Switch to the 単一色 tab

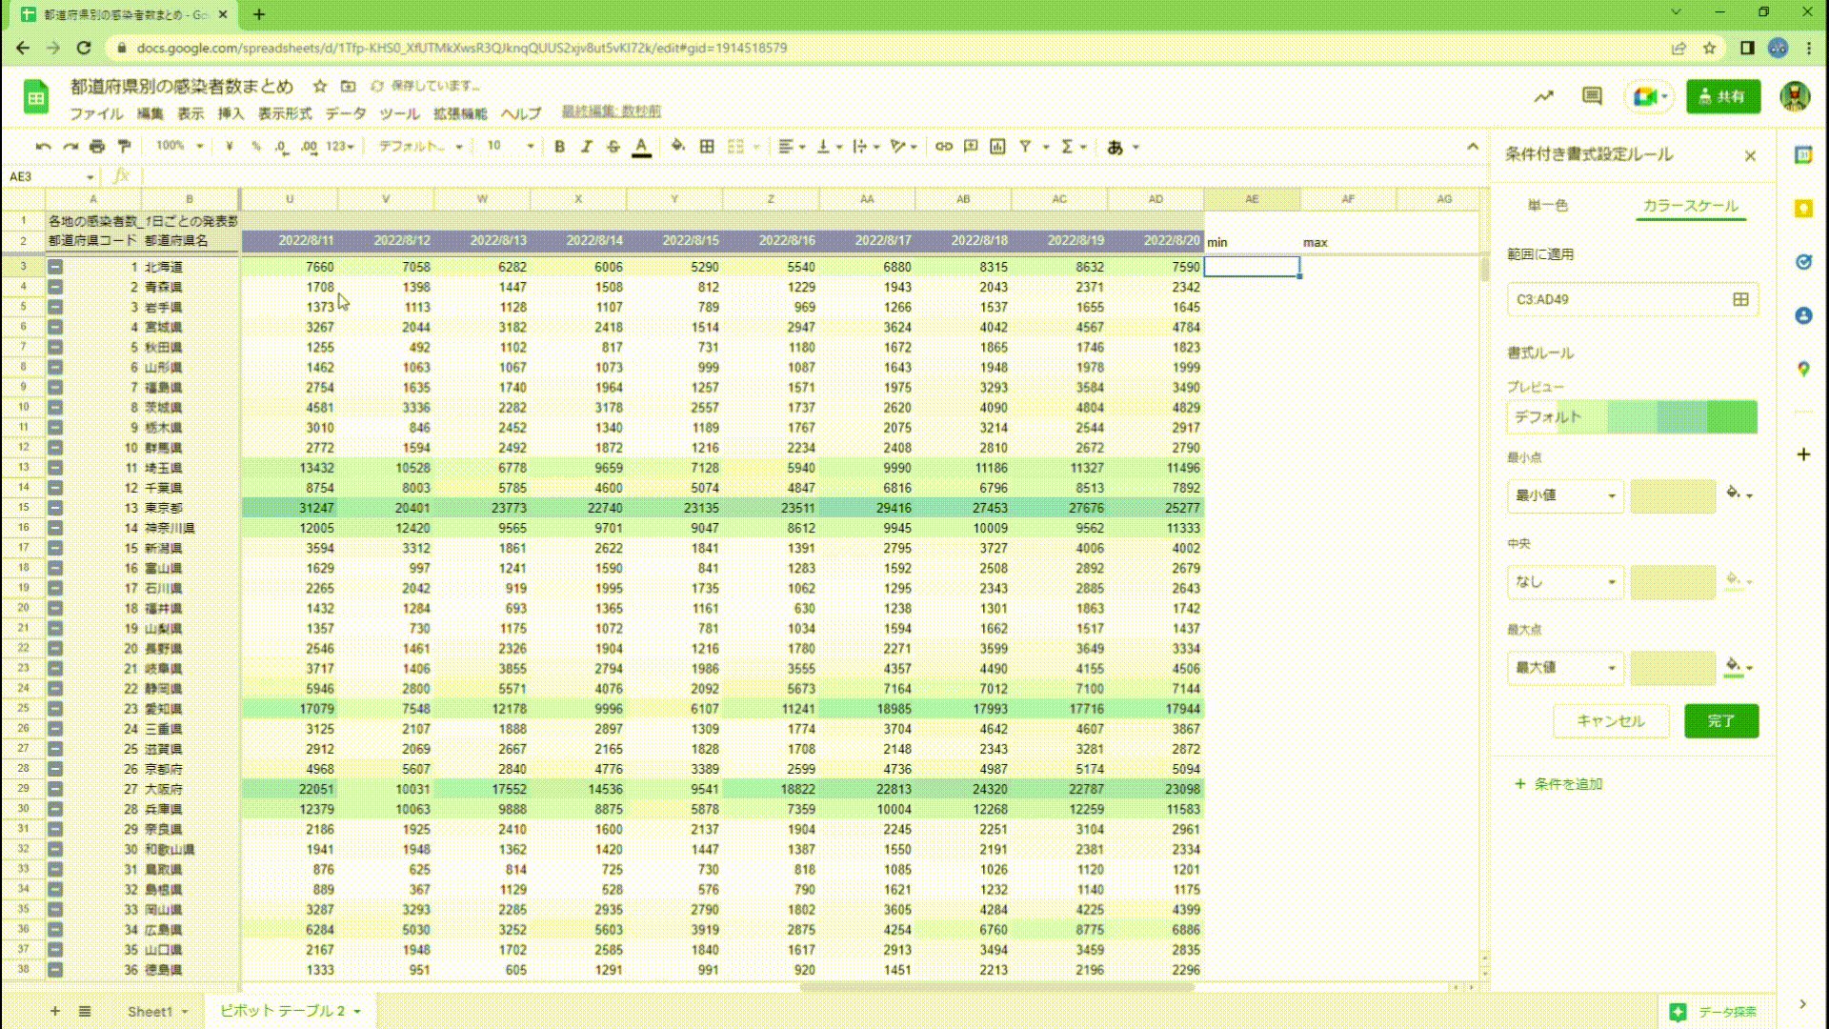point(1547,206)
